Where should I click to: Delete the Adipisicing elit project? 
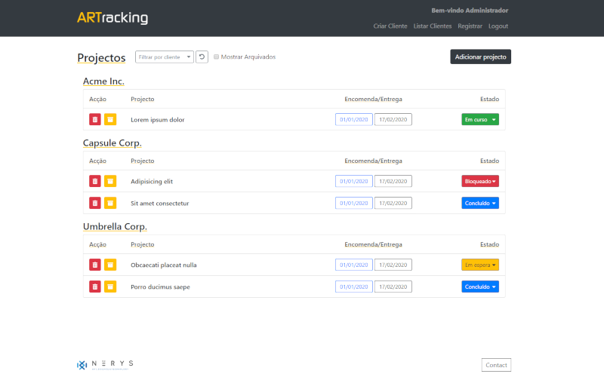point(95,181)
